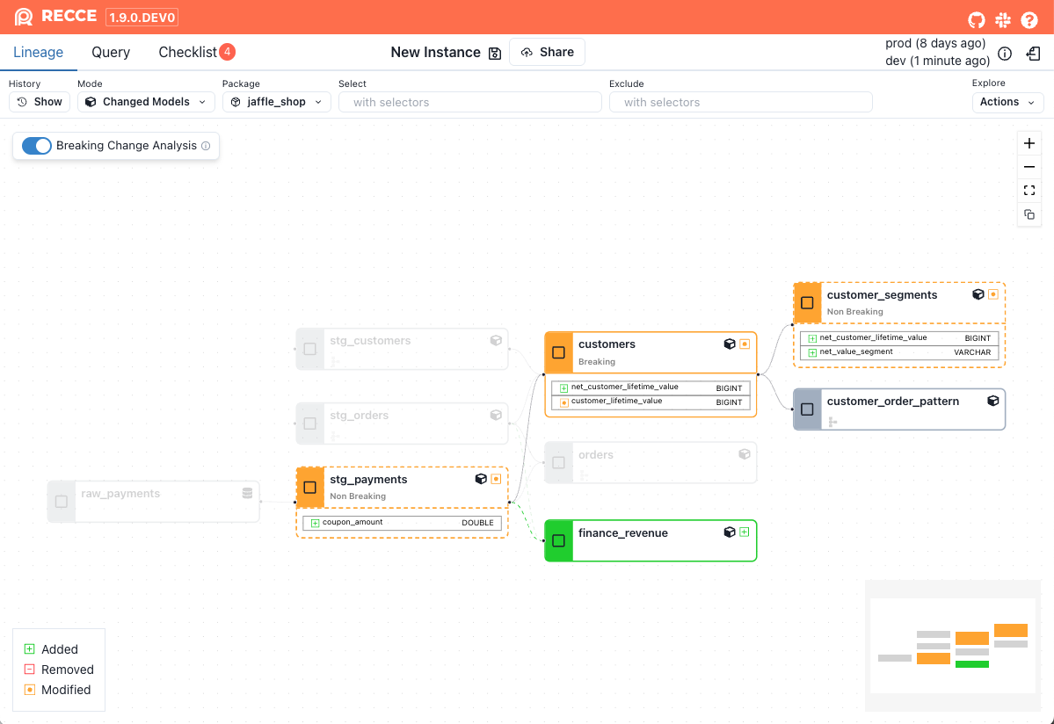
Task: Focus the Select selectors input field
Action: pyautogui.click(x=470, y=102)
